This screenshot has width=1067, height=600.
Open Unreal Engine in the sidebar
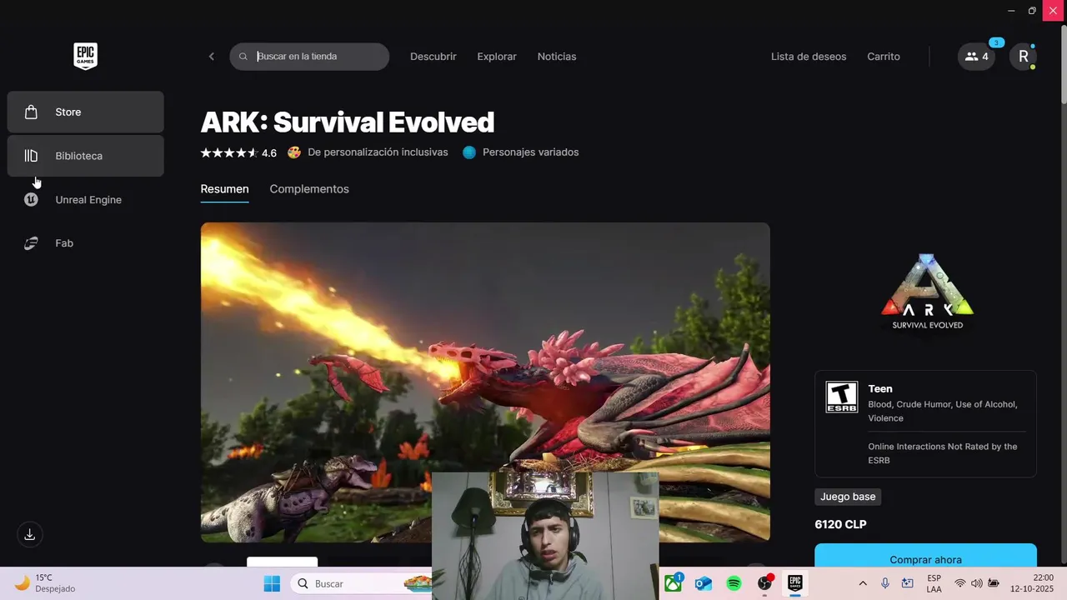[85, 200]
